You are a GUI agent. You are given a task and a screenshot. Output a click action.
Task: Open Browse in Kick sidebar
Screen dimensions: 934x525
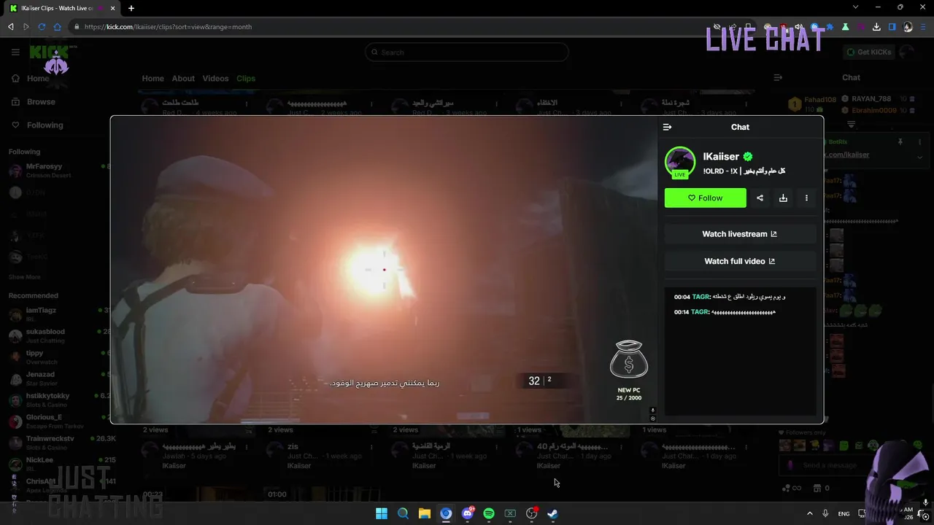point(34,102)
